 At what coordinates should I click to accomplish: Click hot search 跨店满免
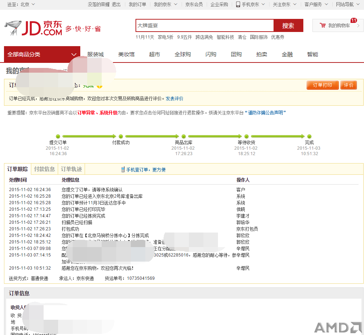point(204,37)
